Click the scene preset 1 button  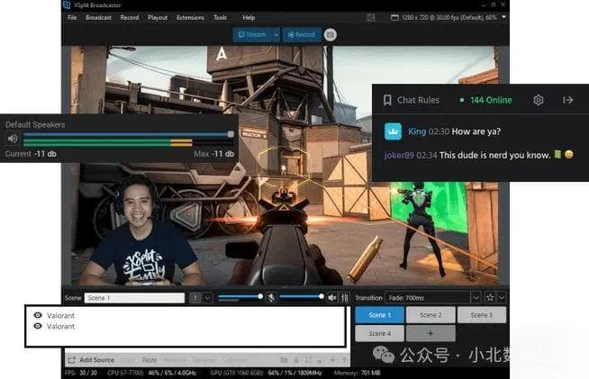[195, 298]
